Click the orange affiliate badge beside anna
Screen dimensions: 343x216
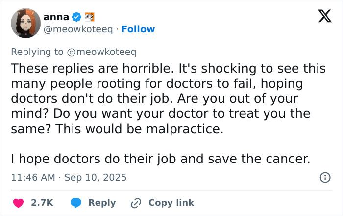click(x=90, y=17)
